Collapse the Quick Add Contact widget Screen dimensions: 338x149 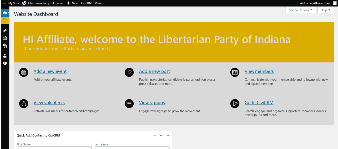tap(168, 135)
